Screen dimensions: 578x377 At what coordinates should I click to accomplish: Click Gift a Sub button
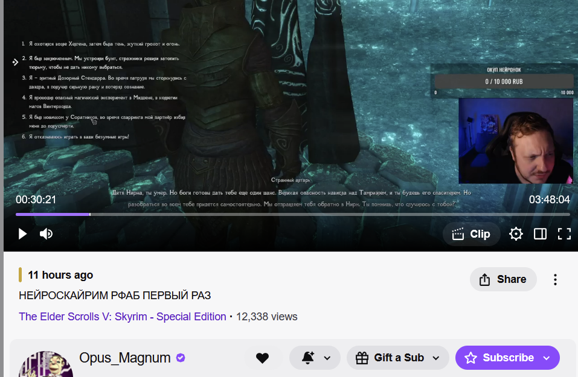tap(390, 358)
